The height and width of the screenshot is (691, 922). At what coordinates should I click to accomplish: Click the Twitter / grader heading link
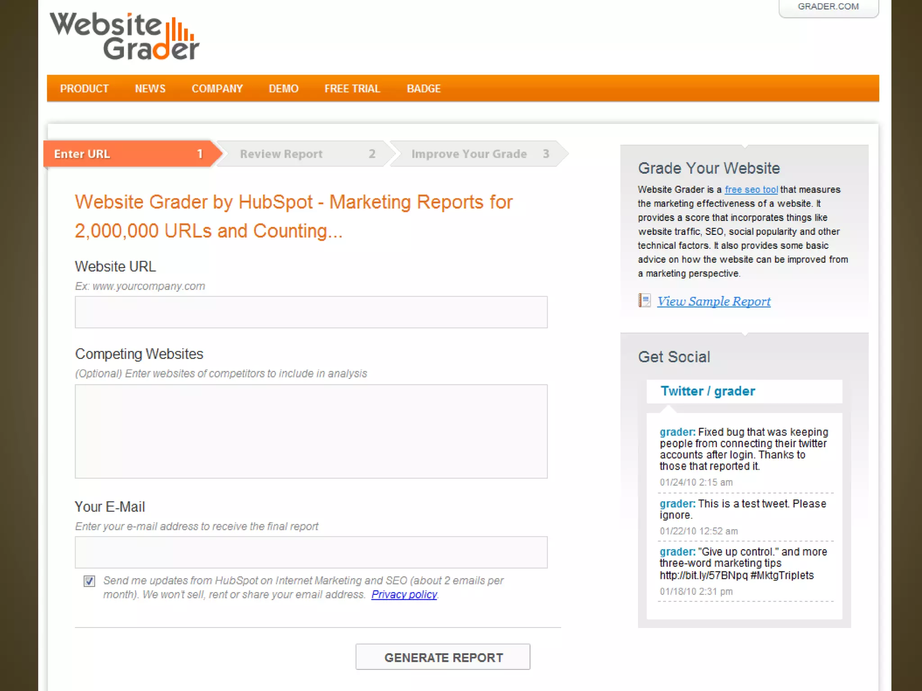coord(707,391)
